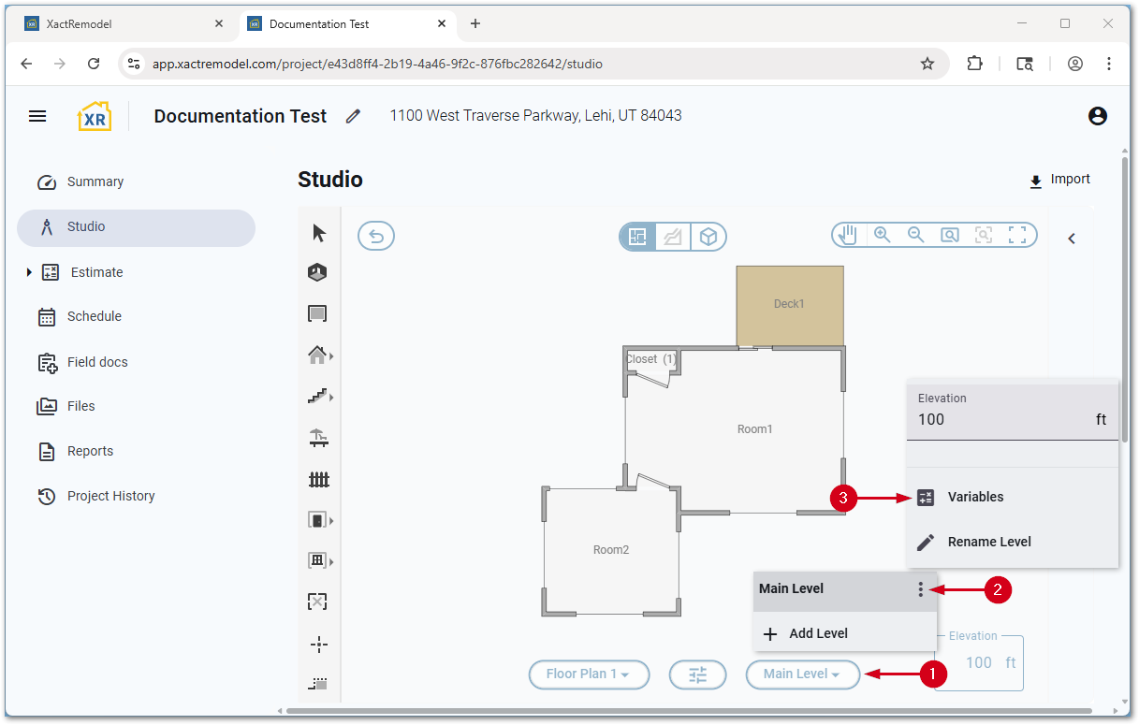The width and height of the screenshot is (1139, 725).
Task: Pick the fence tool
Action: [x=318, y=480]
